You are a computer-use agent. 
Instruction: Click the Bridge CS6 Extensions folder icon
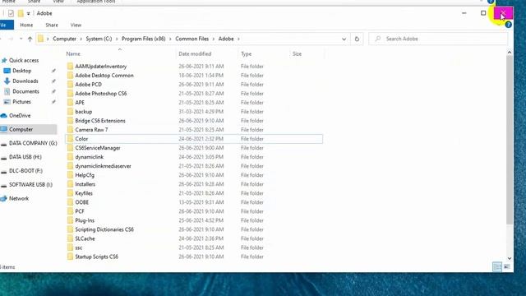tap(70, 121)
